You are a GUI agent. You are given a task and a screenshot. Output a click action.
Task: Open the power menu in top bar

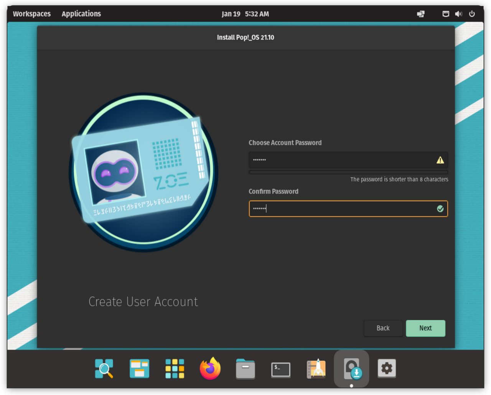472,14
